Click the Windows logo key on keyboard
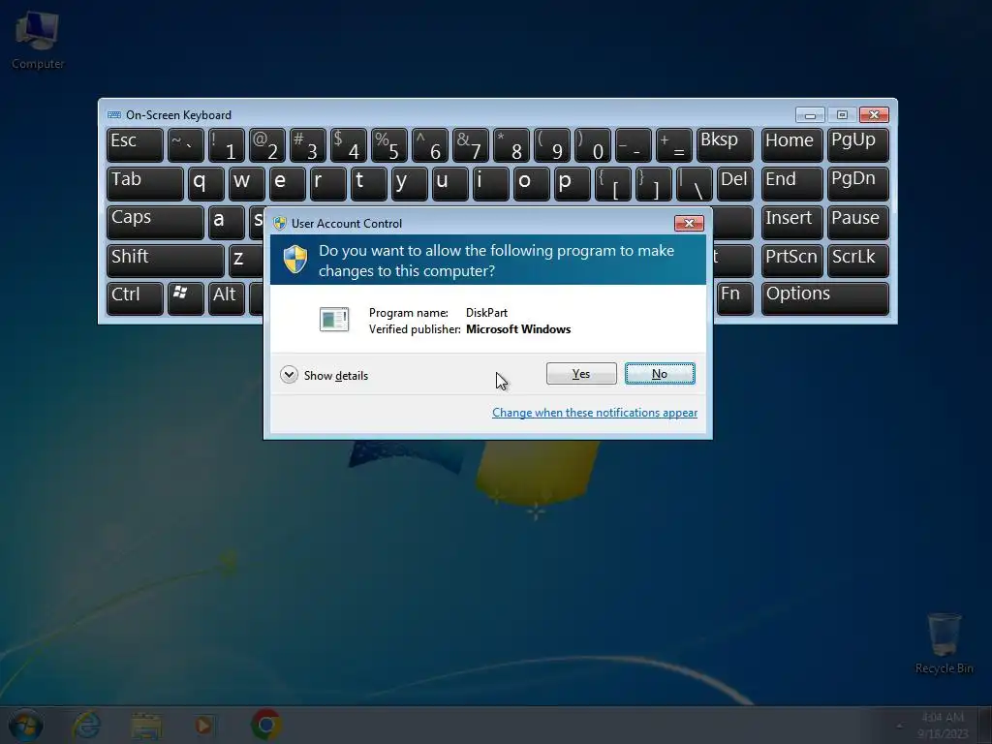Screen dimensions: 992x744 (186, 298)
